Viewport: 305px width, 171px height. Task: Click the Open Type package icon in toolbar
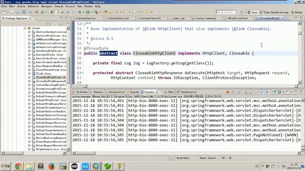click(105, 12)
